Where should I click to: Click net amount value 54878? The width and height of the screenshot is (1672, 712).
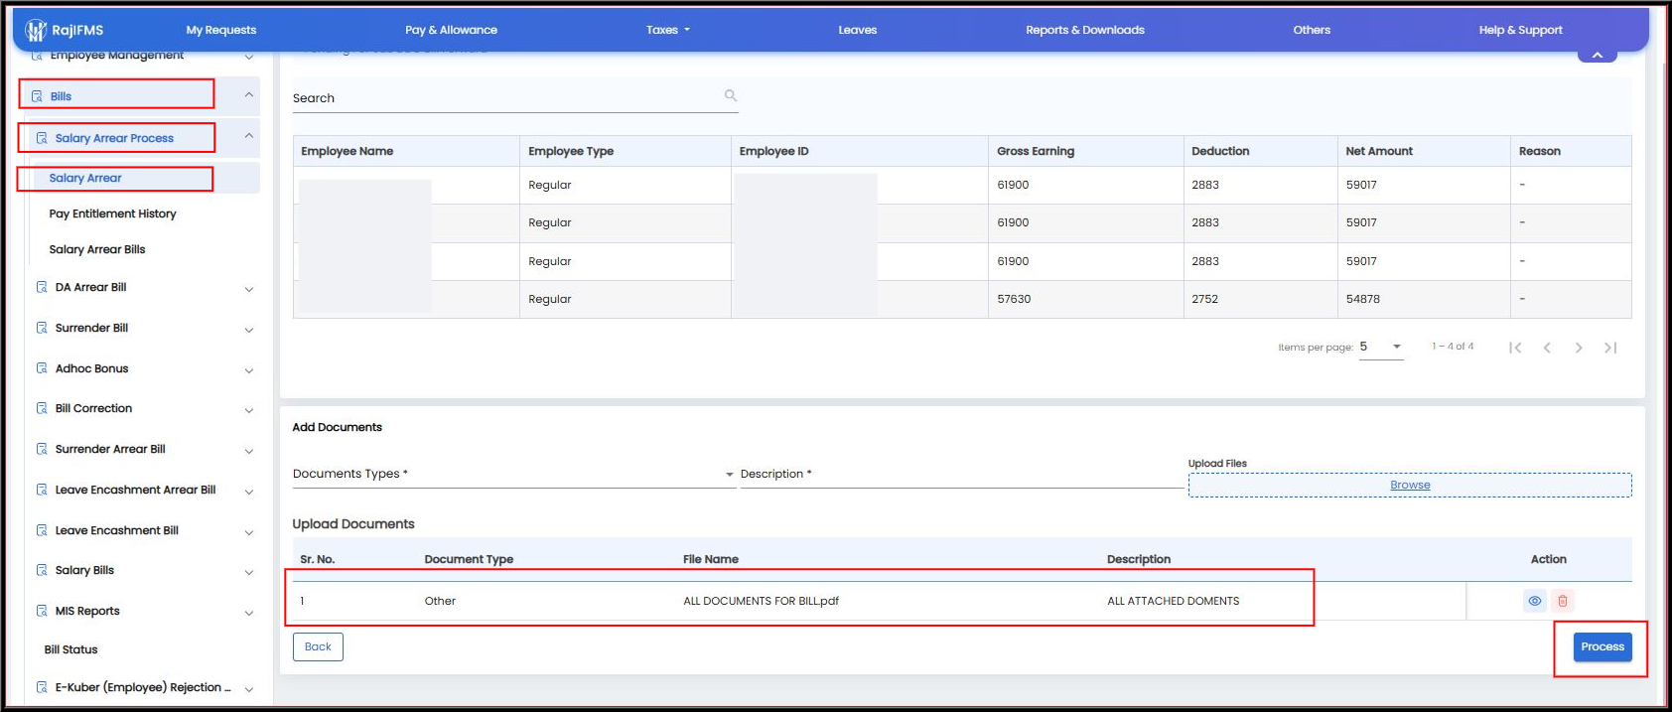click(x=1363, y=299)
